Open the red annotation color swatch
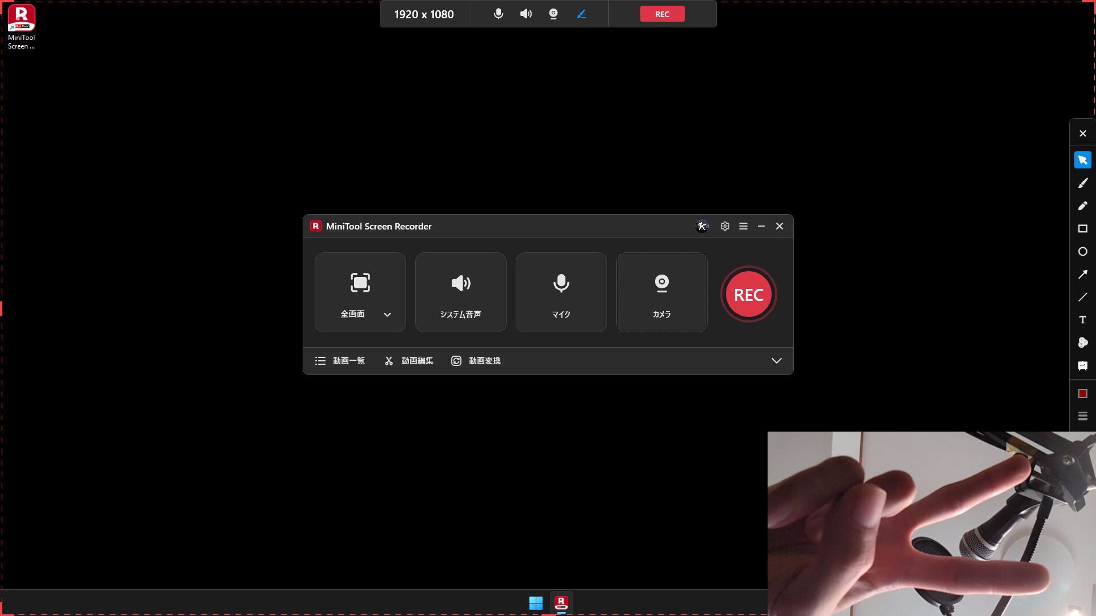 [1082, 393]
